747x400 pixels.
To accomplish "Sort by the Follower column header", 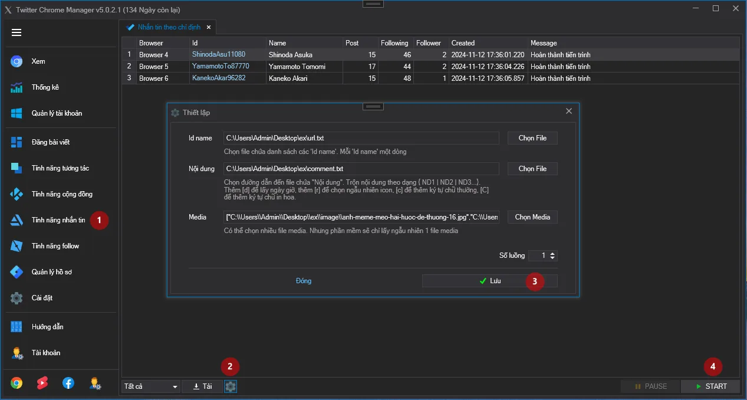I will coord(431,43).
